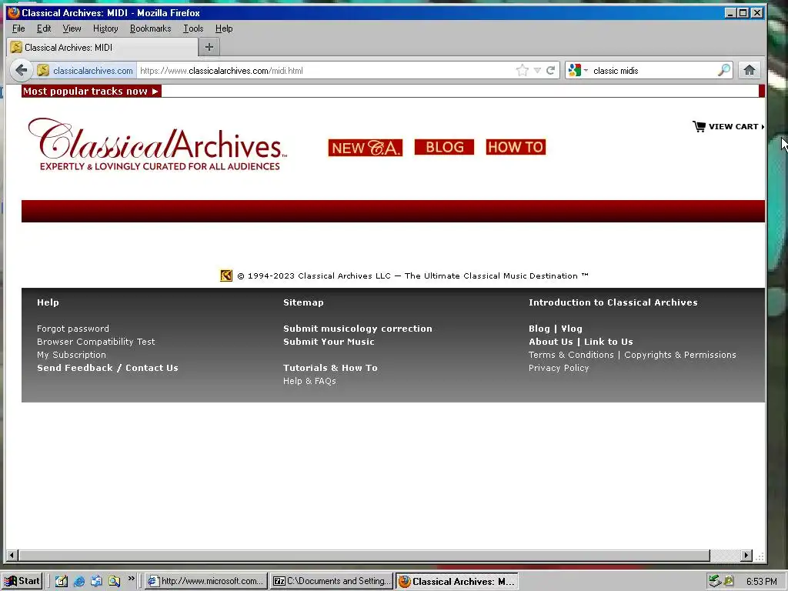Screen dimensions: 788x591
Task: Expand the quick launch overflow chevron
Action: [131, 579]
